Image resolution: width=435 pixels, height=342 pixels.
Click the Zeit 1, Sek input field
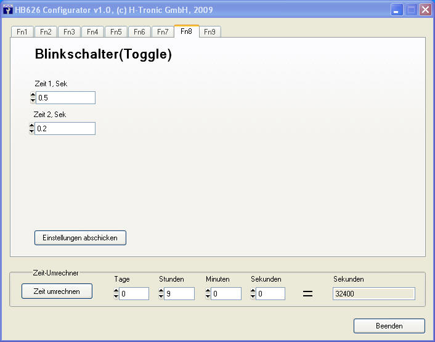coord(65,98)
